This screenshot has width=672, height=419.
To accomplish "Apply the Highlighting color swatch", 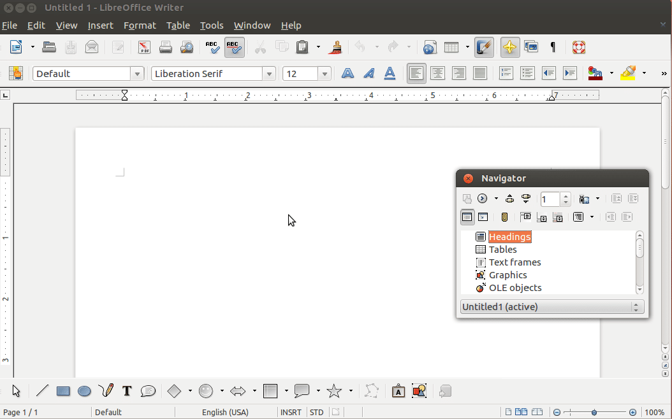I will tap(628, 73).
